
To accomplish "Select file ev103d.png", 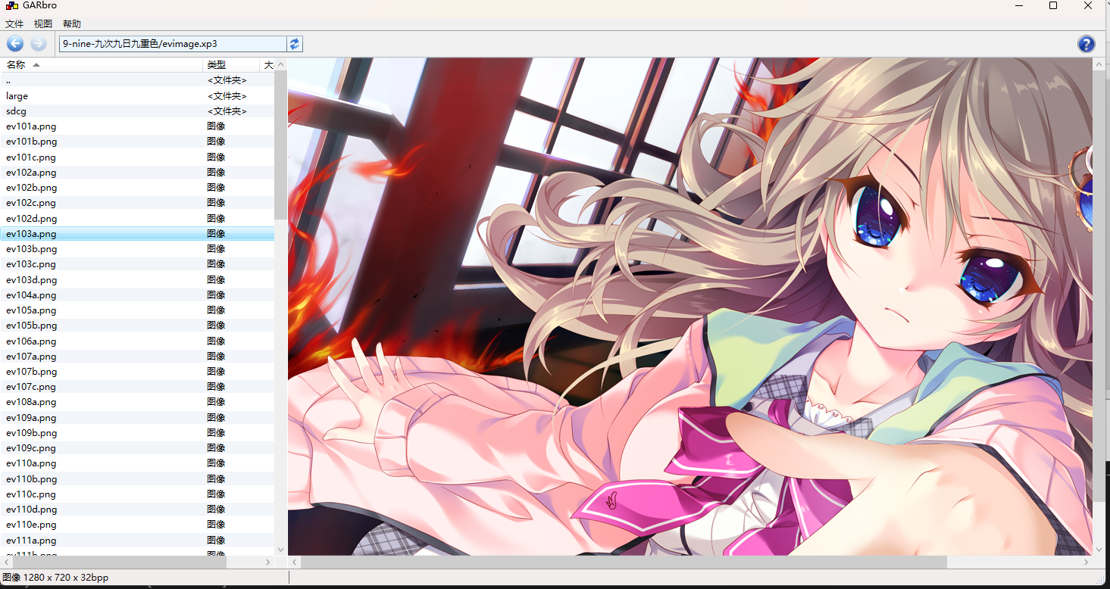I will click(x=137, y=280).
